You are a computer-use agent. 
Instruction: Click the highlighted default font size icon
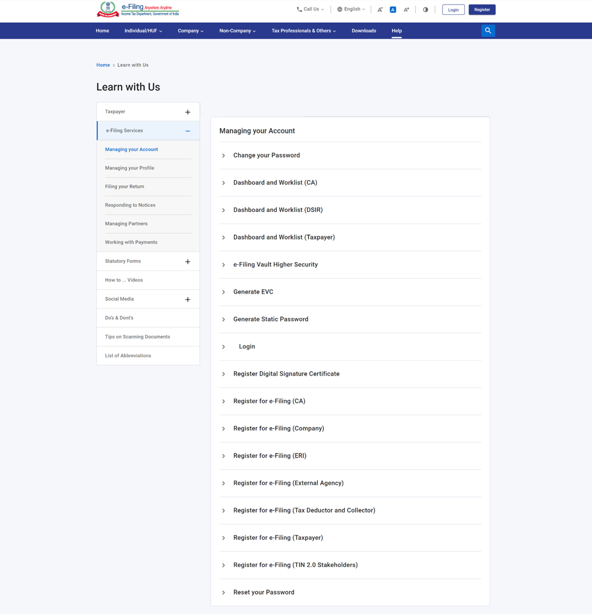(x=393, y=9)
